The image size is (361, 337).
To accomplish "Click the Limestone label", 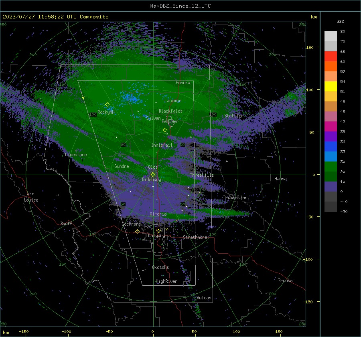I will click(x=76, y=155).
